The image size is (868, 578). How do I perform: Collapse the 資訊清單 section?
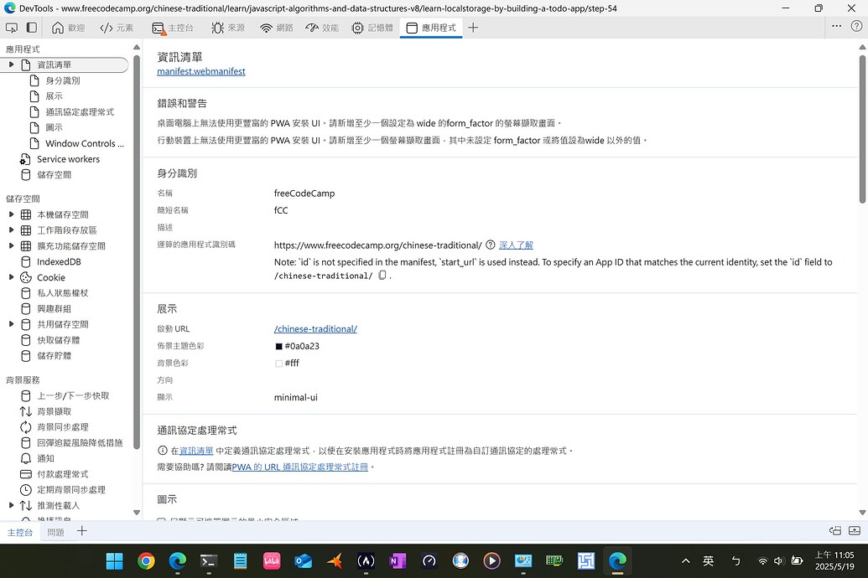point(11,65)
